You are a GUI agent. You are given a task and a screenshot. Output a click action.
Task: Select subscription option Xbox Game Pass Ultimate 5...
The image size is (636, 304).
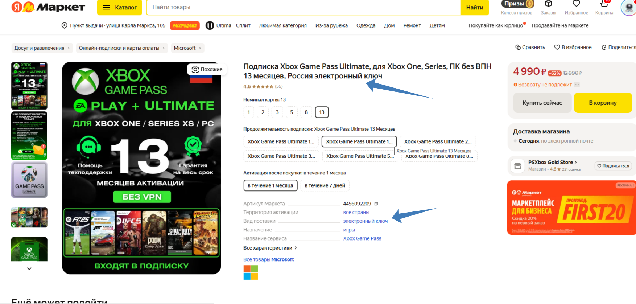[360, 156]
